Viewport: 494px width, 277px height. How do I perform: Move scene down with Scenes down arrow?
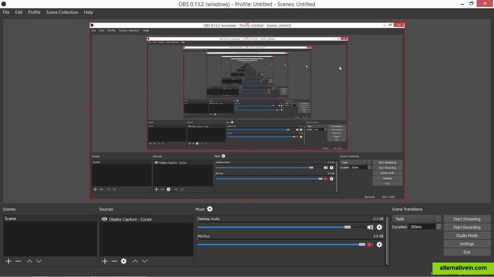[x=39, y=261]
